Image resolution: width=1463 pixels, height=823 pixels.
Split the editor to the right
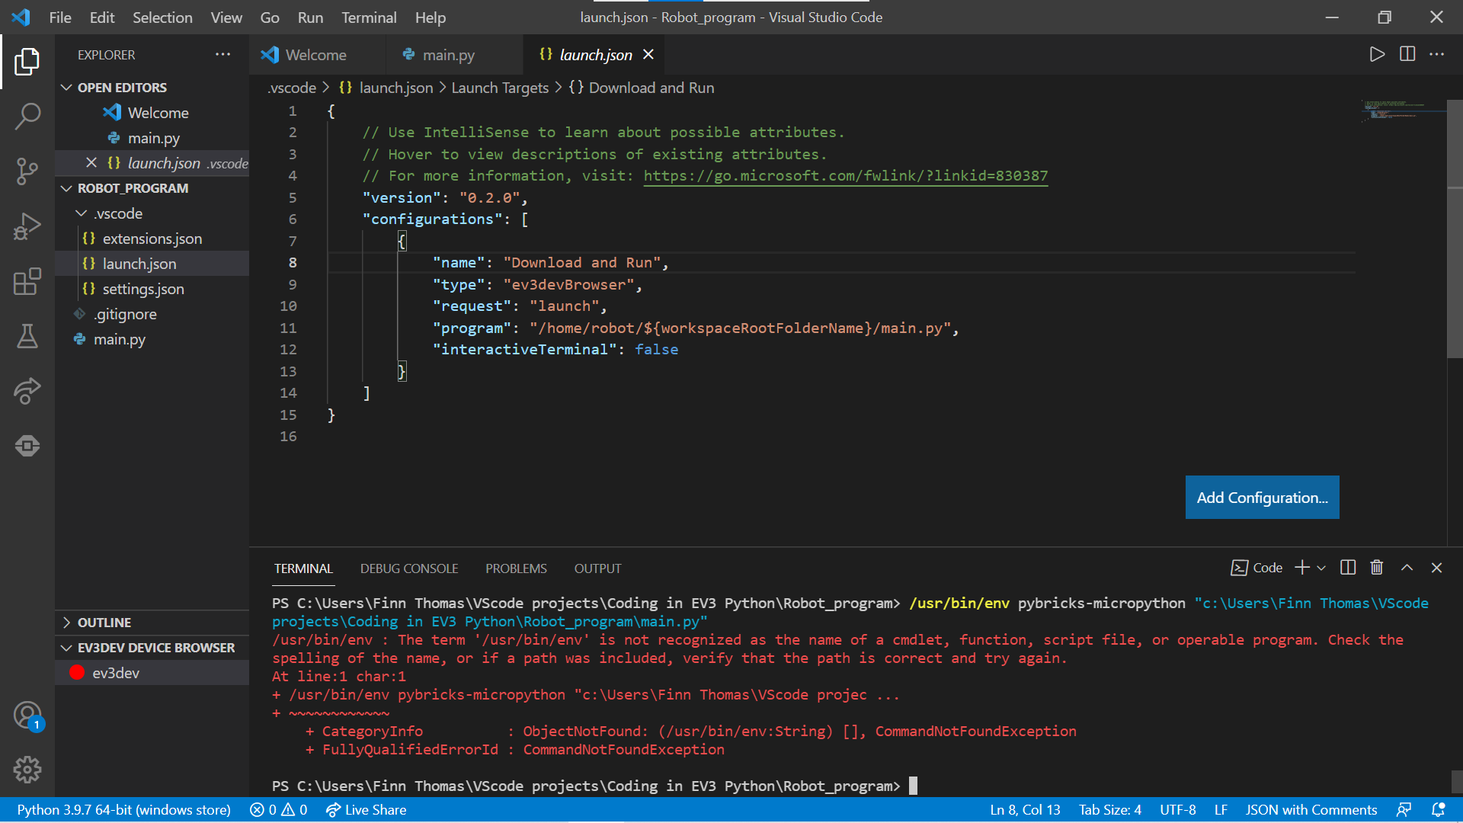click(x=1407, y=54)
